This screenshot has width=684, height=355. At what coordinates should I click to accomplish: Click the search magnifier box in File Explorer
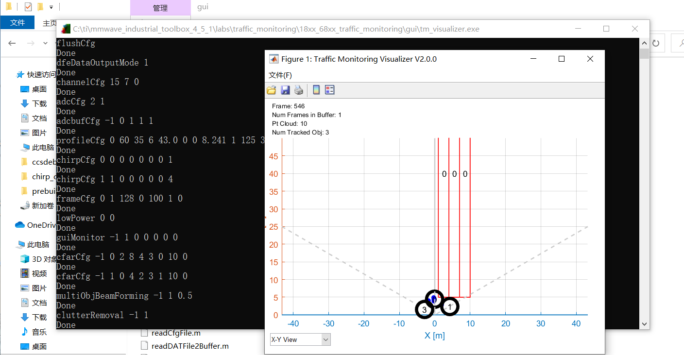coord(677,43)
